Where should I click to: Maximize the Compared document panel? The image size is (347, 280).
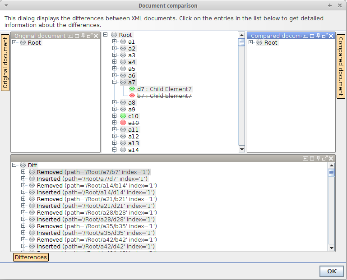point(312,36)
